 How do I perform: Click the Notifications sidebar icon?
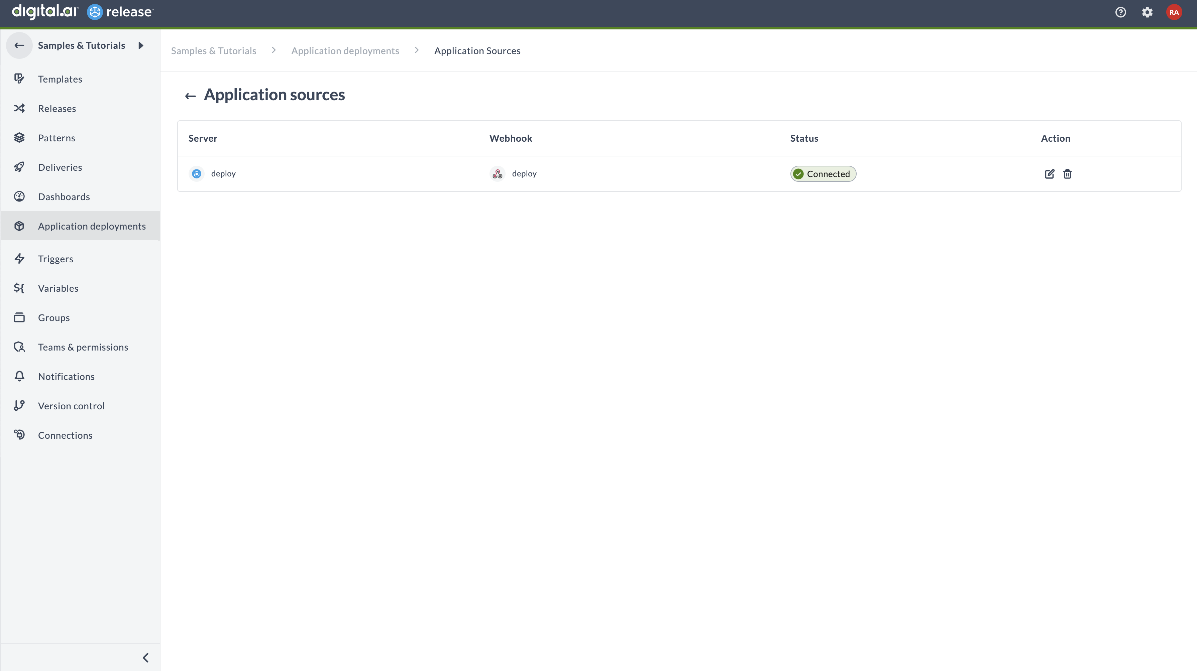click(20, 376)
